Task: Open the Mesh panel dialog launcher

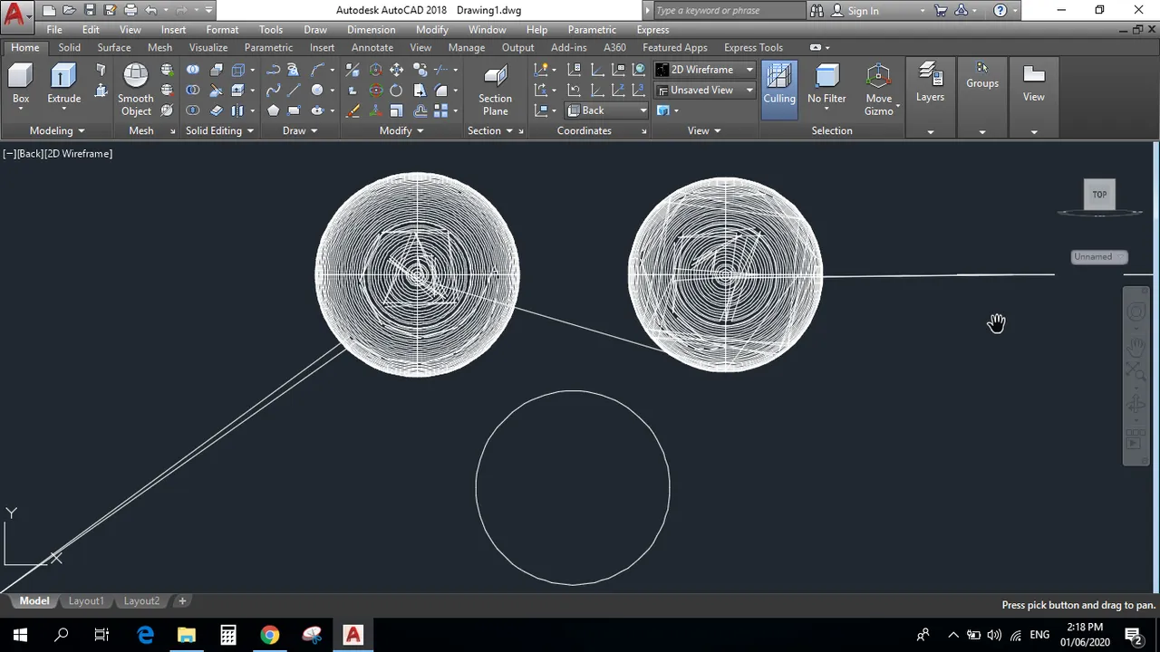Action: coord(172,131)
